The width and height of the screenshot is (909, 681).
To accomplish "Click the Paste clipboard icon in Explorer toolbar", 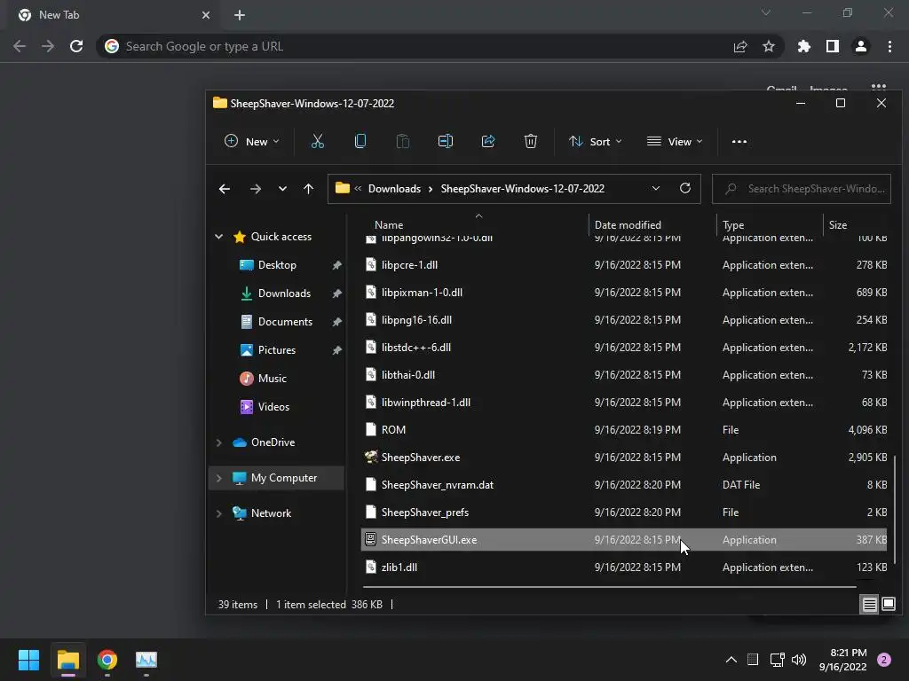I will tap(403, 141).
